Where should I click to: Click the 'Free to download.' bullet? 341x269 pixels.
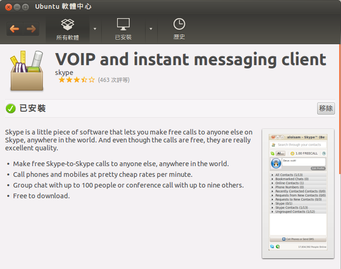pos(42,196)
